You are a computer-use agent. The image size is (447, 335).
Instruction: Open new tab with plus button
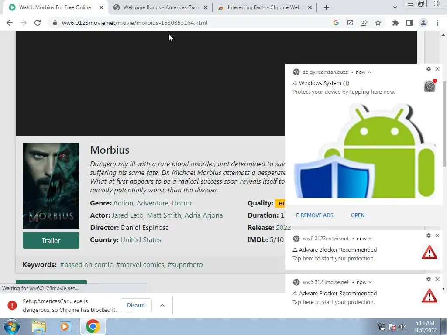(327, 7)
